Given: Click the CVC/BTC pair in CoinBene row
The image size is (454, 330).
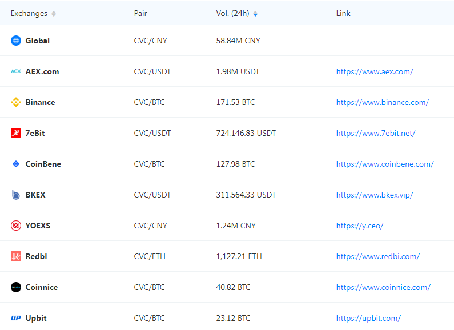Looking at the screenshot, I should coord(149,164).
